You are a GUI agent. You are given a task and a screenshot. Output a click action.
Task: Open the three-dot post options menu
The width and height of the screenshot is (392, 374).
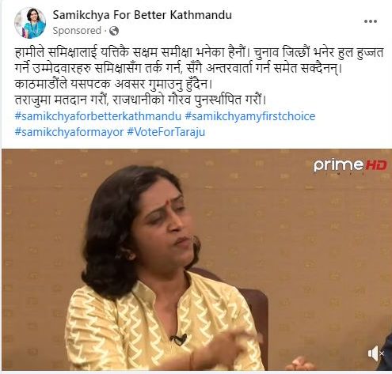coord(371,21)
